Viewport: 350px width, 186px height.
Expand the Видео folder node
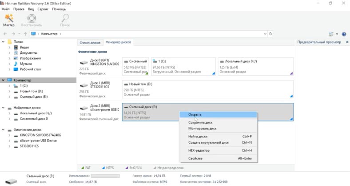click(x=9, y=48)
